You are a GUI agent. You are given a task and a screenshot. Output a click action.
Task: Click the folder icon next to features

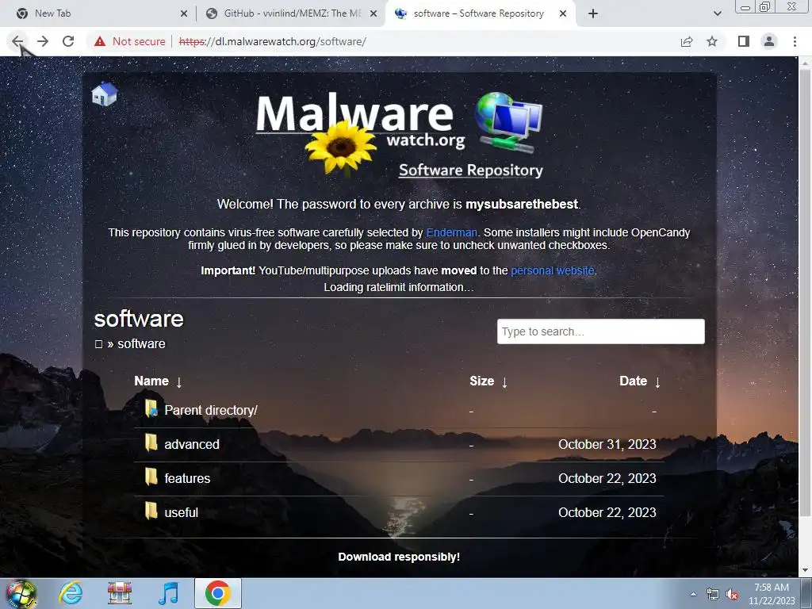pyautogui.click(x=151, y=477)
